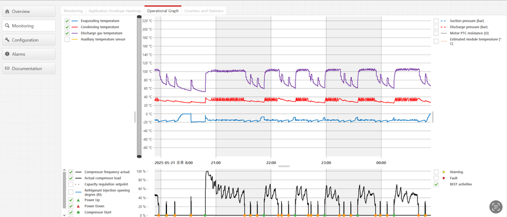507x217 pixels.
Task: Click the wrench icon beside Configuration
Action: click(x=7, y=40)
